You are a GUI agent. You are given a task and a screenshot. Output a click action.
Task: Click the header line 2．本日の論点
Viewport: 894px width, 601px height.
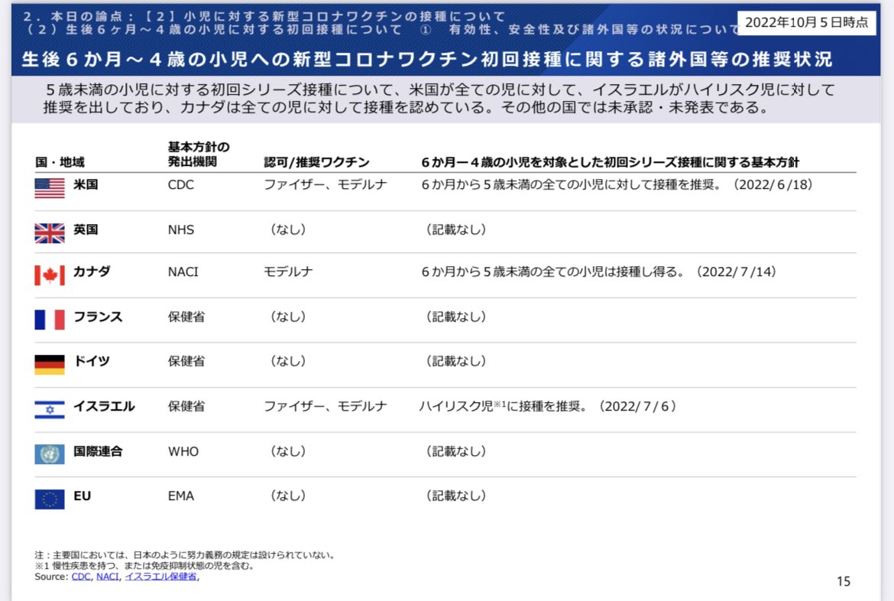(264, 16)
